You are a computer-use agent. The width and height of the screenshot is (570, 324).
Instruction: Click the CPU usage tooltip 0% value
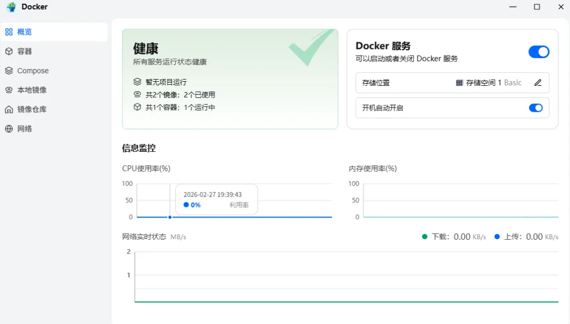(x=196, y=205)
